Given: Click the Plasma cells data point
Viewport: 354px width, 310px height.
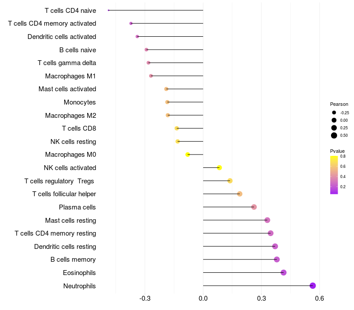Looking at the screenshot, I should (x=254, y=207).
